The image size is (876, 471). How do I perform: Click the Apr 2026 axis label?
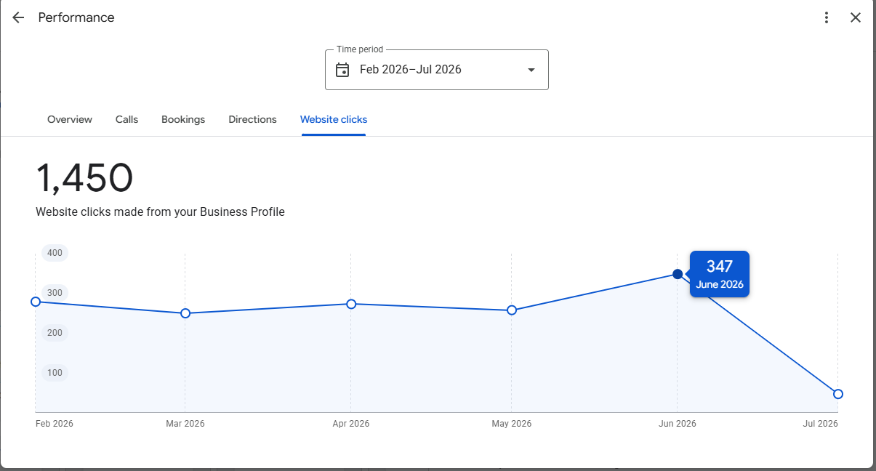(x=351, y=424)
